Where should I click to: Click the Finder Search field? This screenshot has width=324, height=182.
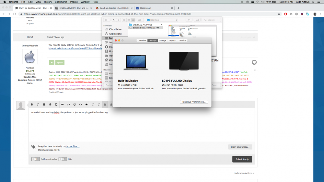pyautogui.click(x=211, y=20)
